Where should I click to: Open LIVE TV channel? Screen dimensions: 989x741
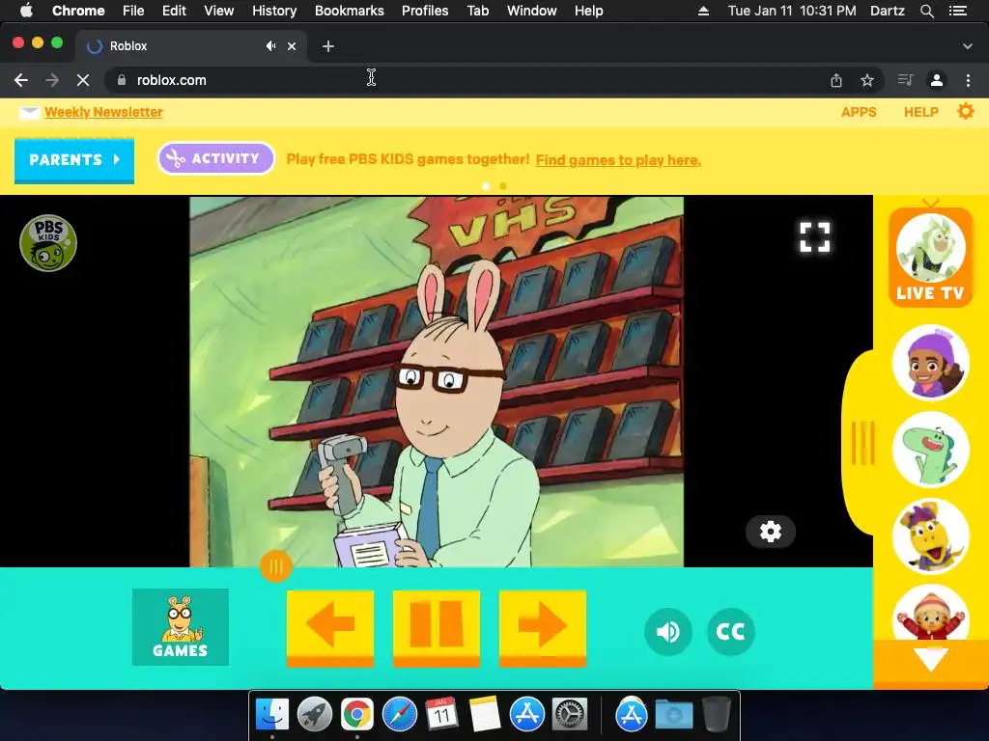coord(930,257)
